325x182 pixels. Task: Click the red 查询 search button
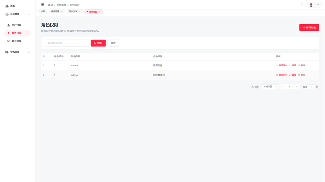pos(98,43)
